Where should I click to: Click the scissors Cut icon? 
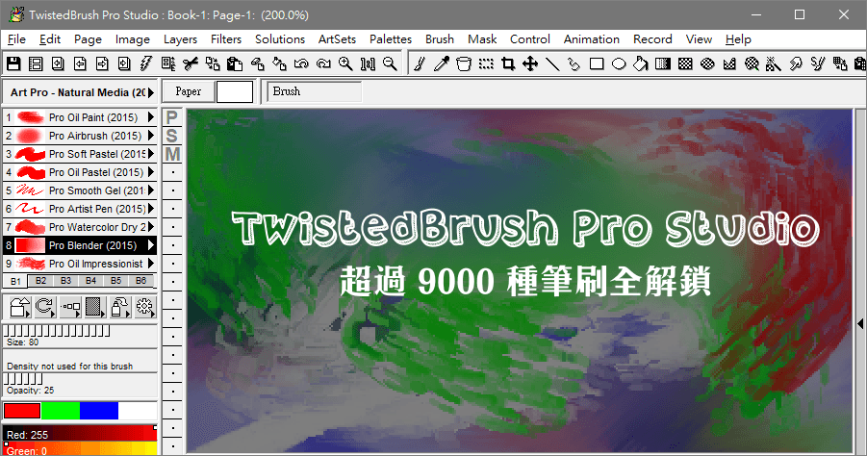191,63
